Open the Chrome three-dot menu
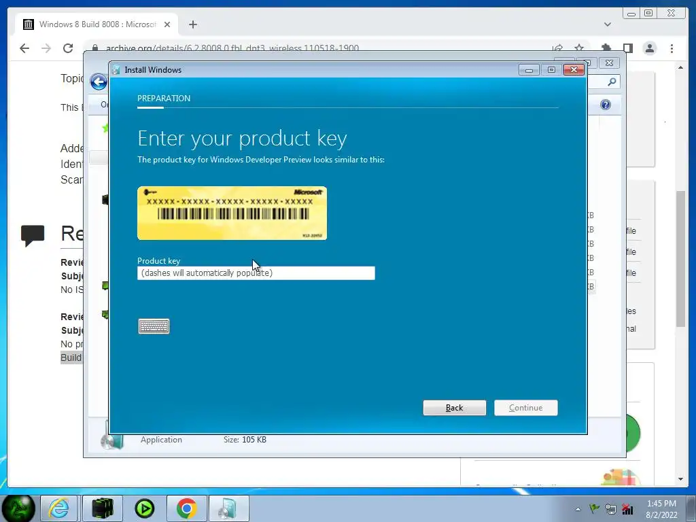This screenshot has width=696, height=522. 672,48
